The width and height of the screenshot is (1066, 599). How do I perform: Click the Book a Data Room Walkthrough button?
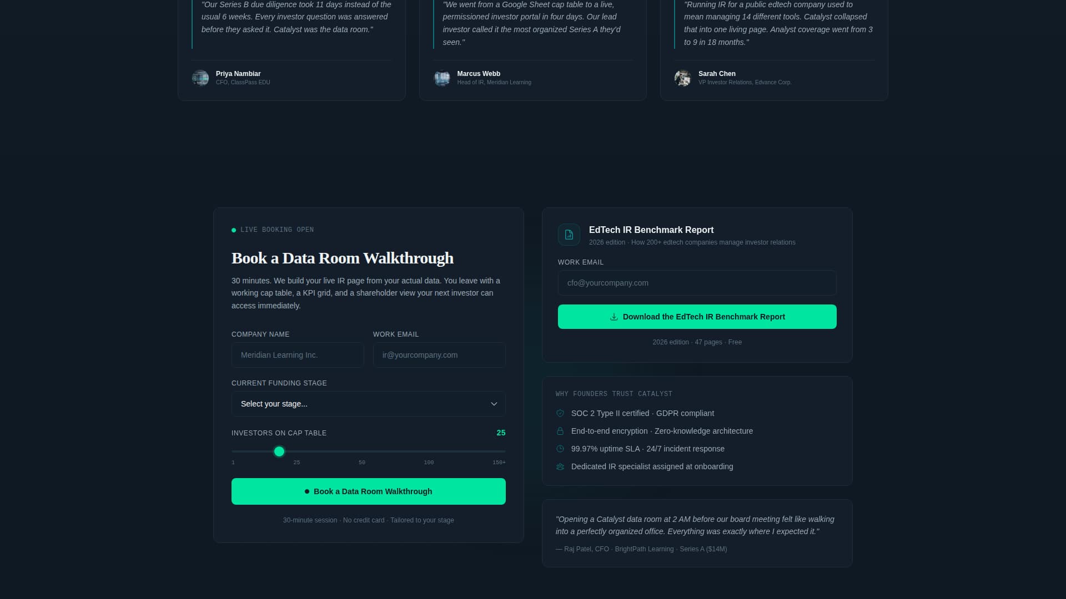[368, 491]
